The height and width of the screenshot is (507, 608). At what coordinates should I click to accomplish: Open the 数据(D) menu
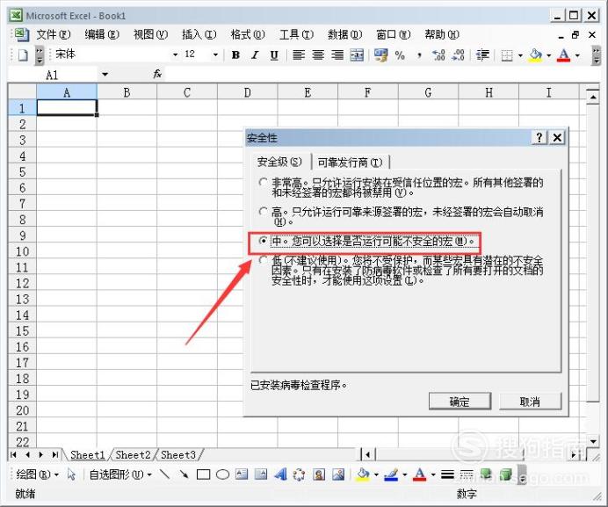344,34
